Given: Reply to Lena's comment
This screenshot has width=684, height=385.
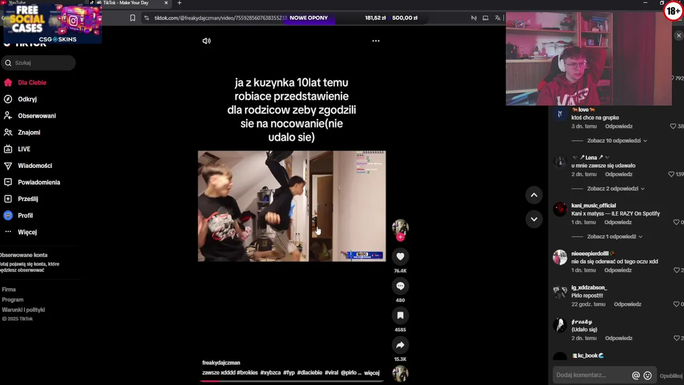Looking at the screenshot, I should (x=619, y=174).
